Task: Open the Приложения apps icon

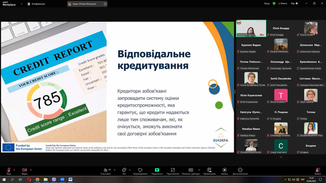Action: [x=173, y=170]
